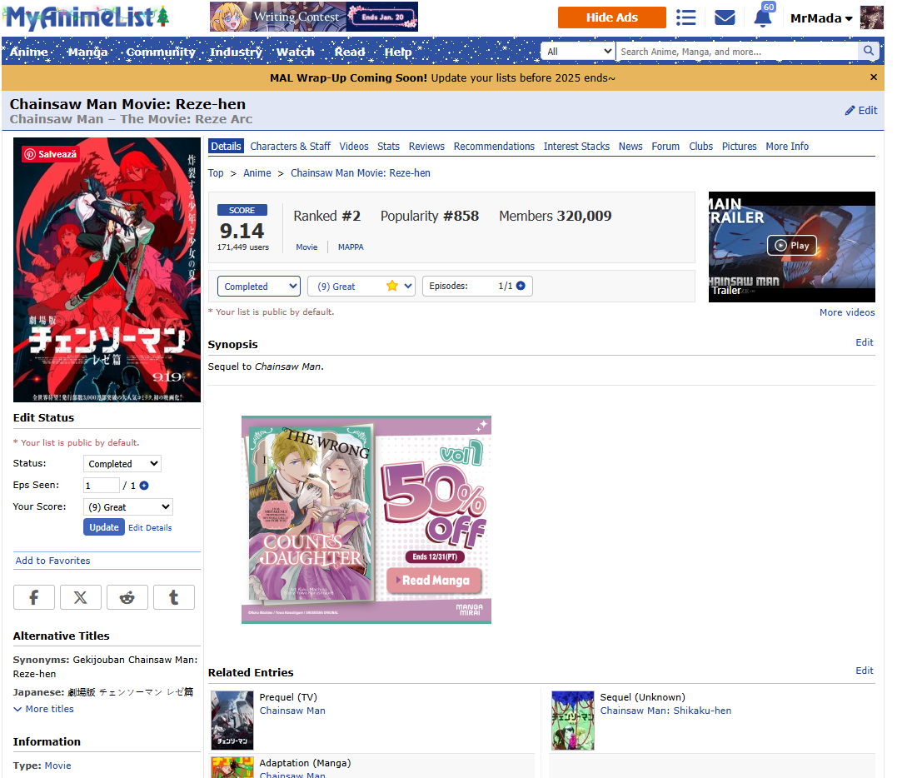Click the search magnifier button

click(869, 51)
